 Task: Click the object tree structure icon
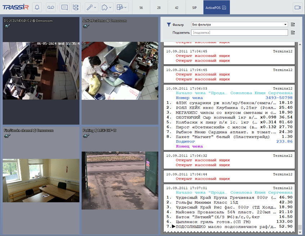tap(75, 7)
